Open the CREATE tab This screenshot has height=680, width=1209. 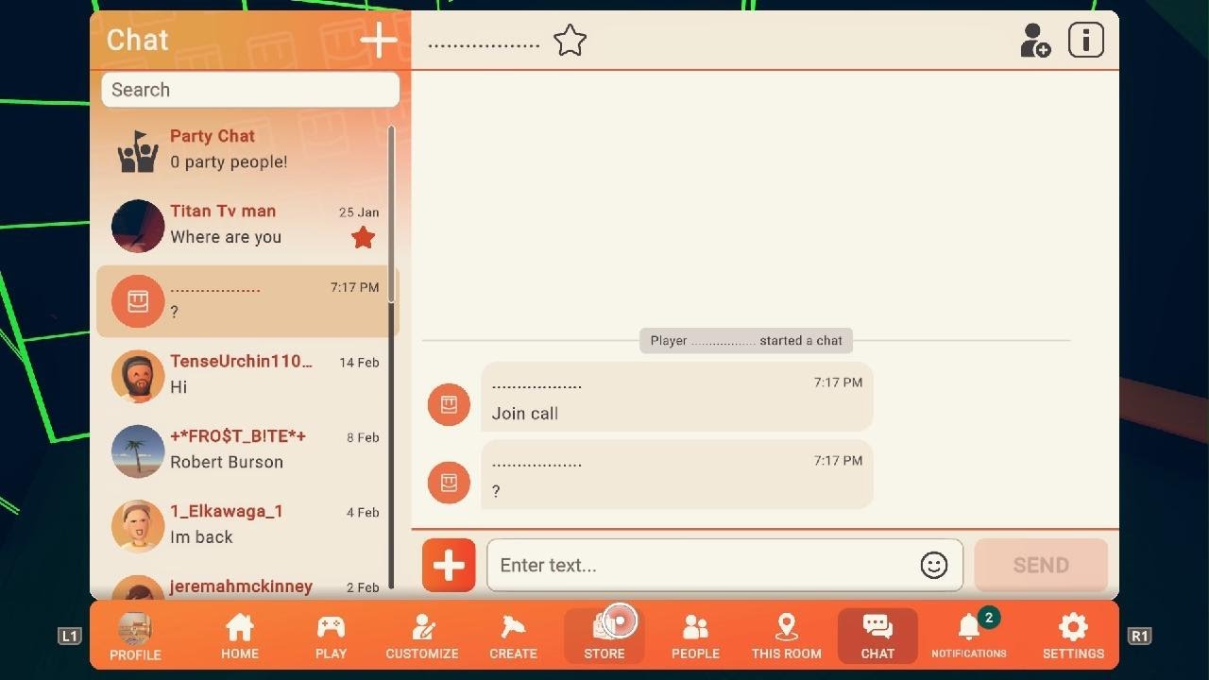pyautogui.click(x=513, y=636)
